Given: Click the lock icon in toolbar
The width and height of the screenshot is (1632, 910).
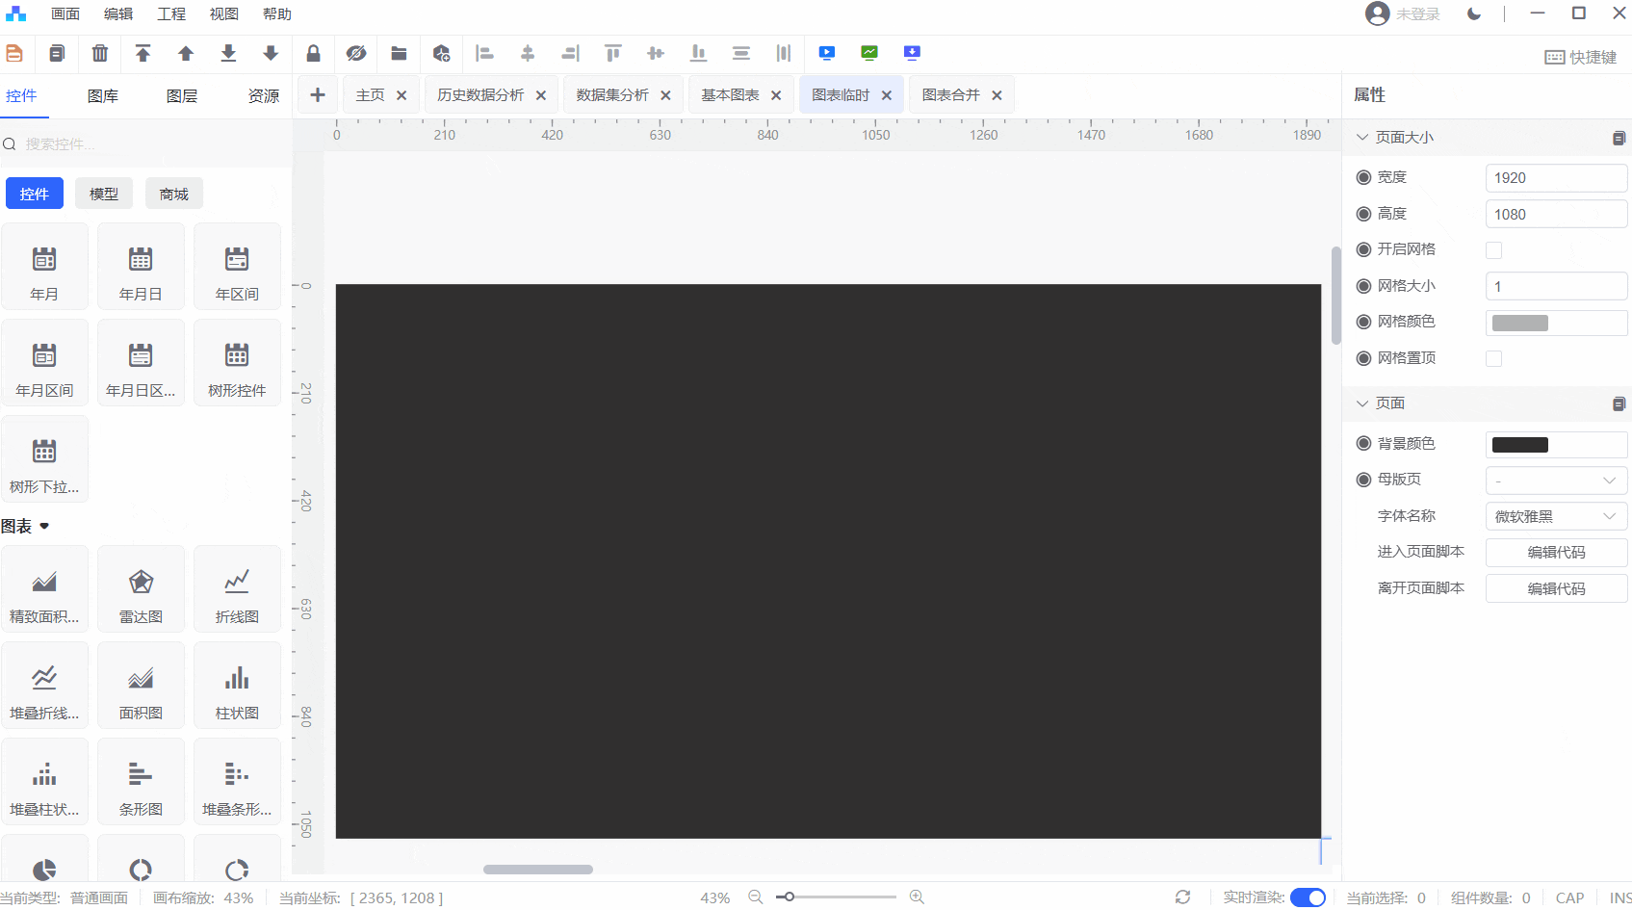Looking at the screenshot, I should click(x=313, y=54).
